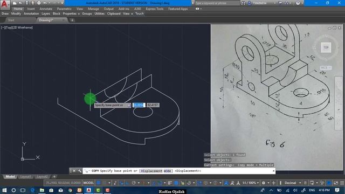Click the status bar customization menu icon
The height and width of the screenshot is (194, 345).
coord(342,183)
